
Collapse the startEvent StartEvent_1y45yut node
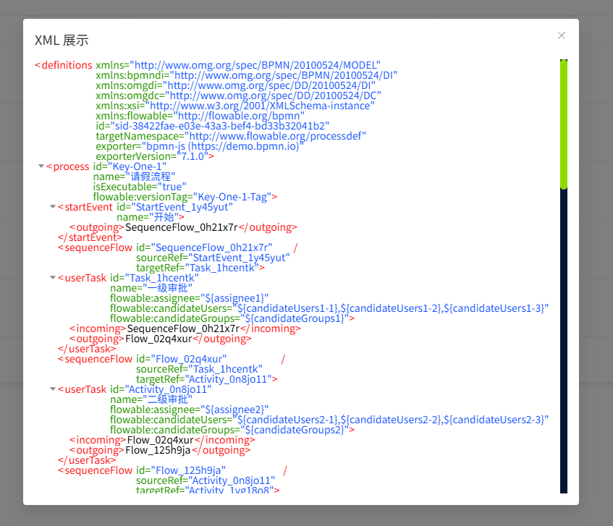[x=52, y=206]
